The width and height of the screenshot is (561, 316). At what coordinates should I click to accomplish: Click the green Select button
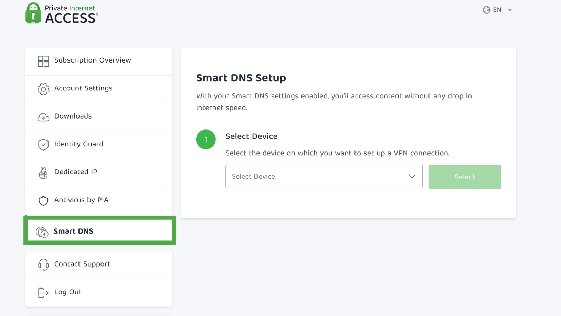click(465, 177)
